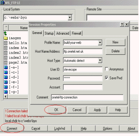Viewport: 139px width, 136px height.
Task: Click the sort arrow column header left of Name
Action: pos(6,28)
